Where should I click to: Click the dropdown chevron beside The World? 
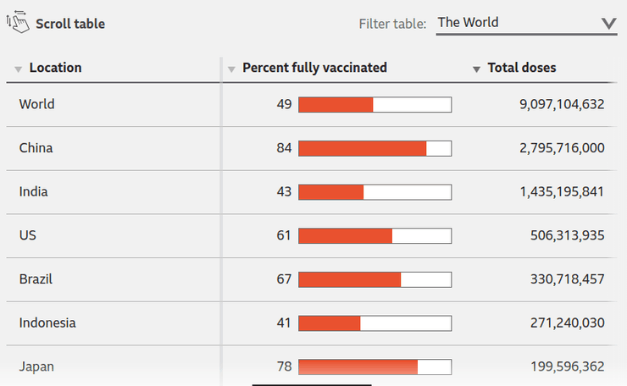pyautogui.click(x=608, y=24)
